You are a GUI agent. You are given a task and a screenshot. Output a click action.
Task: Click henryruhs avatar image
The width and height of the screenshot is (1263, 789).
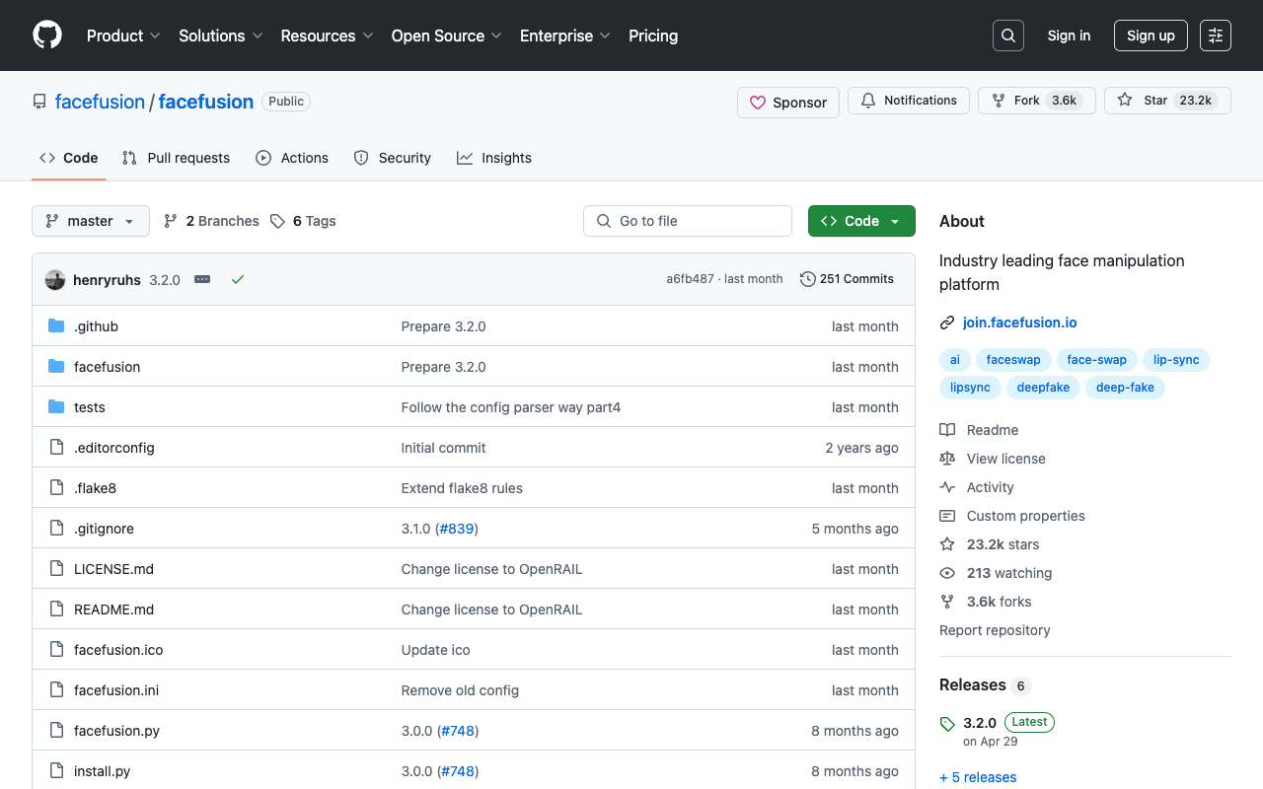pyautogui.click(x=55, y=280)
